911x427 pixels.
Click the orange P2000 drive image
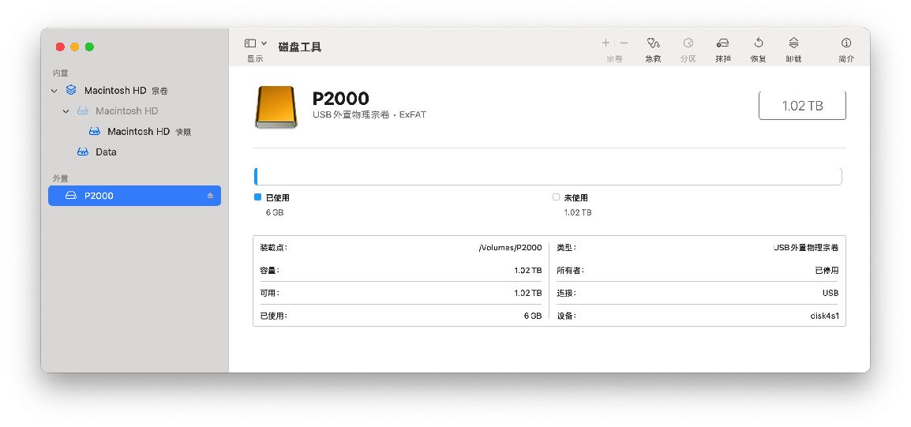pyautogui.click(x=276, y=107)
